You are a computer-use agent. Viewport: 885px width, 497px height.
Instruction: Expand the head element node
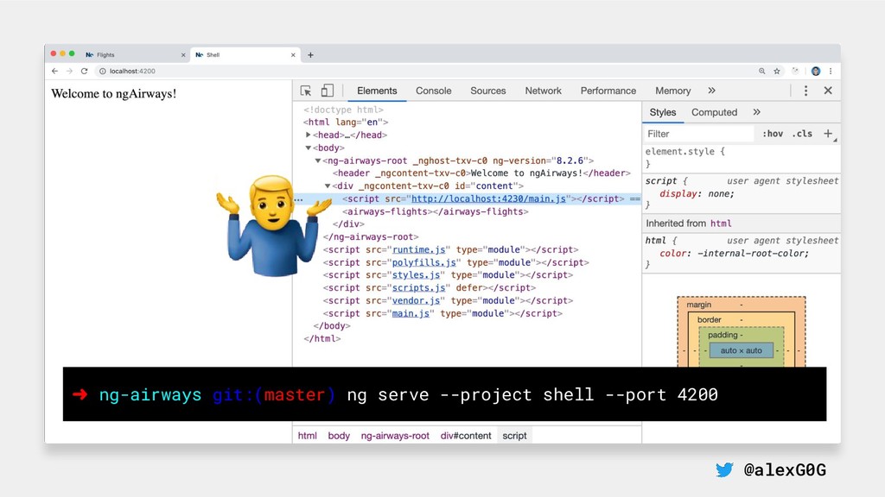pos(309,135)
